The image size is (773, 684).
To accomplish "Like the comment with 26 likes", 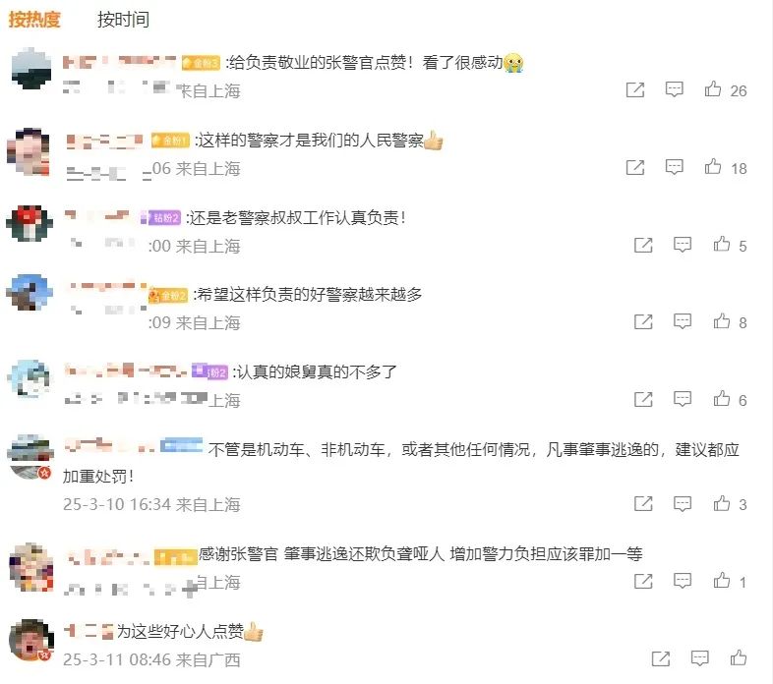I will click(x=713, y=89).
